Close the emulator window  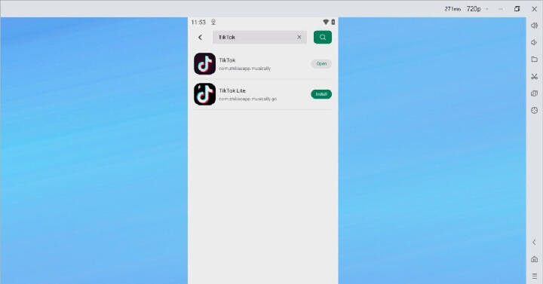[534, 9]
